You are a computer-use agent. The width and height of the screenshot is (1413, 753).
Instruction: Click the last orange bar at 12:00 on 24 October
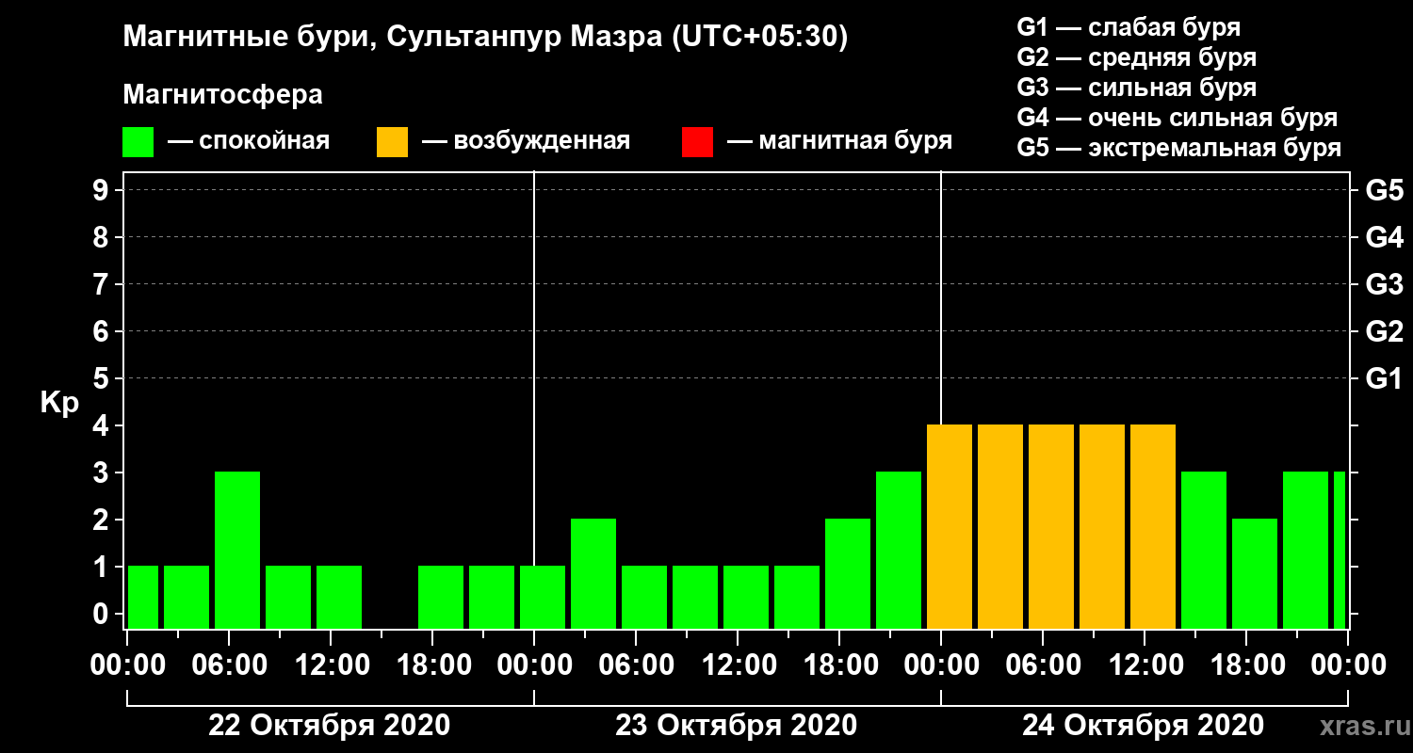[1153, 526]
